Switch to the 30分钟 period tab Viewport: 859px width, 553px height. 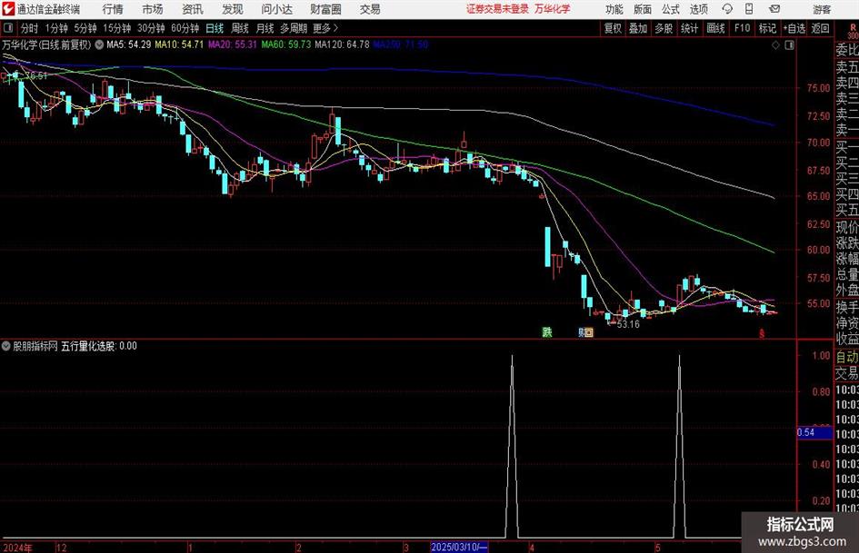[151, 28]
